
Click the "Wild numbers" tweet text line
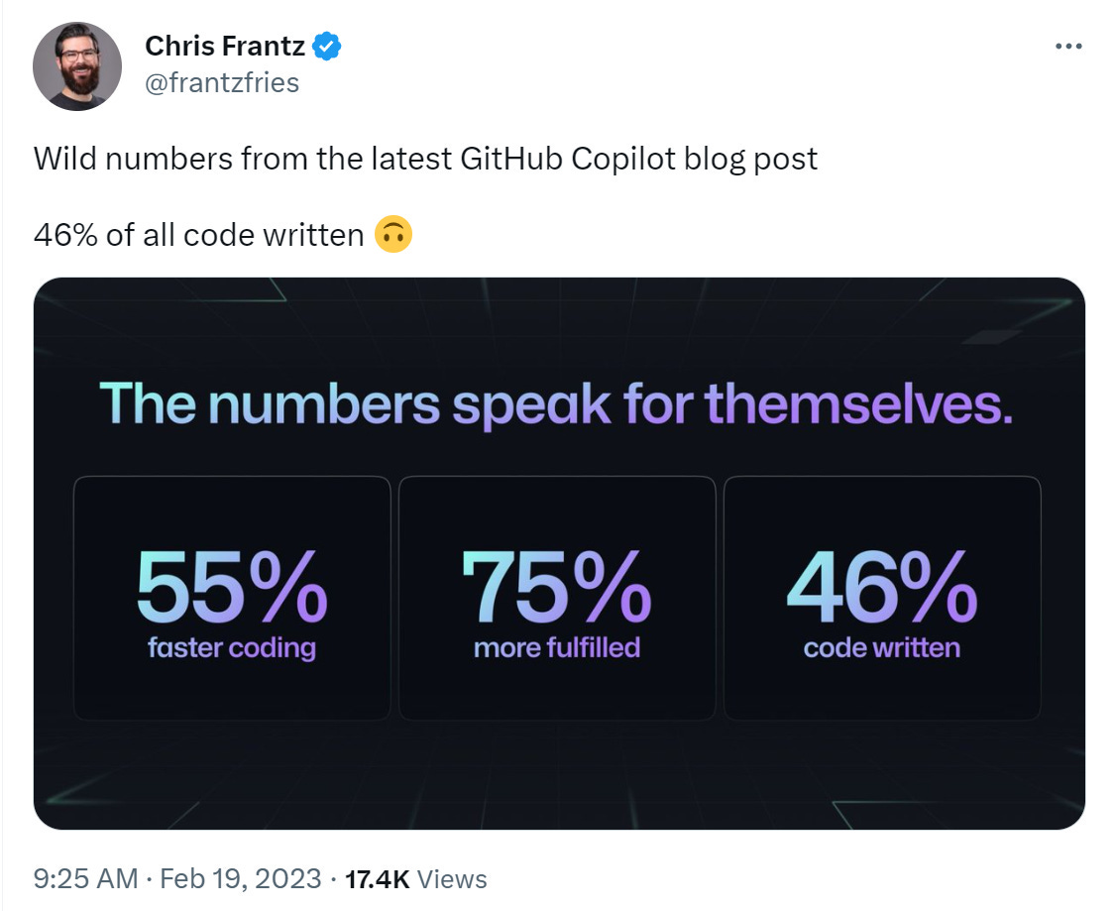pyautogui.click(x=425, y=159)
